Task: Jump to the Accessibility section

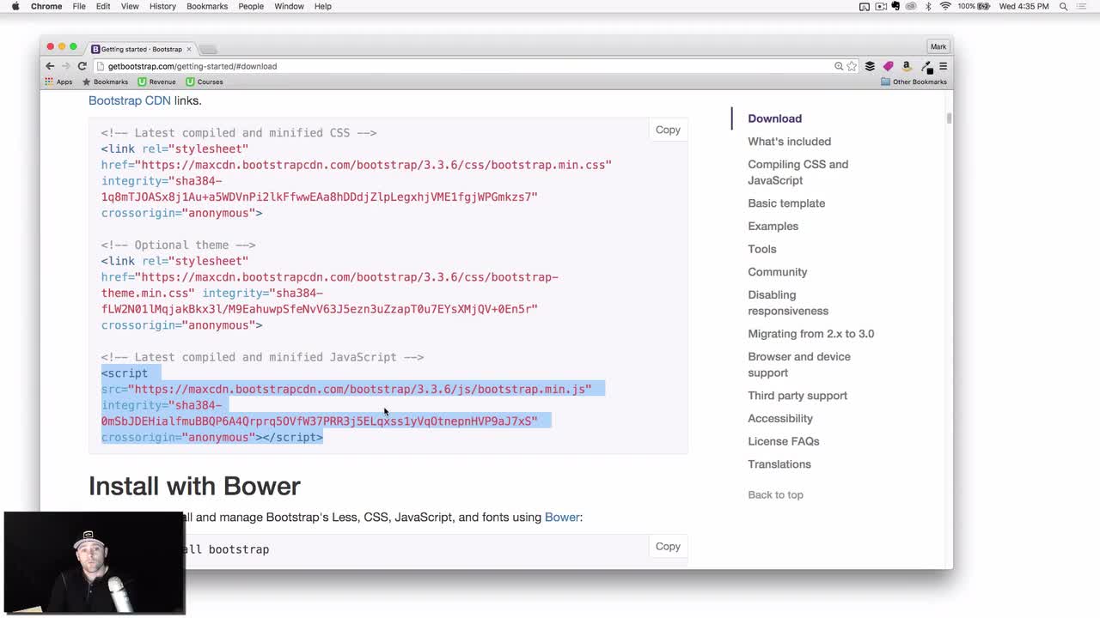Action: coord(780,418)
